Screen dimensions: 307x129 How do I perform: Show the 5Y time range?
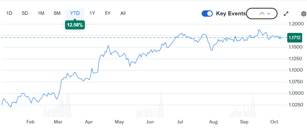point(108,13)
